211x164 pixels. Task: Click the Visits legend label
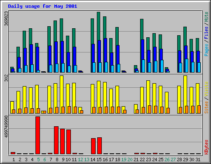click(206, 89)
